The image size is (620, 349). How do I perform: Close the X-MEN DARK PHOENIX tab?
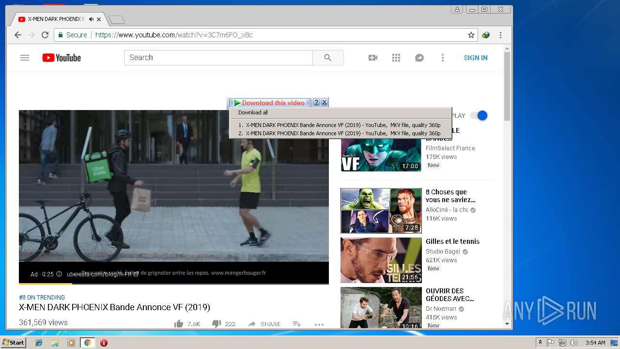coord(99,19)
